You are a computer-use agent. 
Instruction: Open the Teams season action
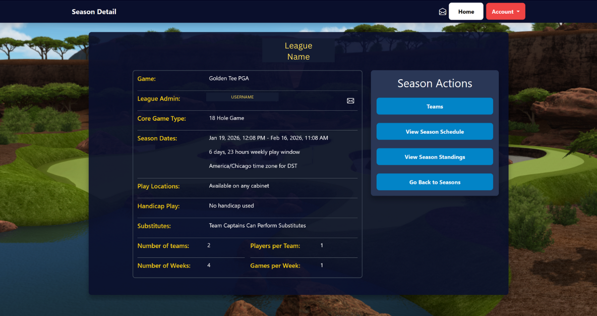pyautogui.click(x=435, y=107)
